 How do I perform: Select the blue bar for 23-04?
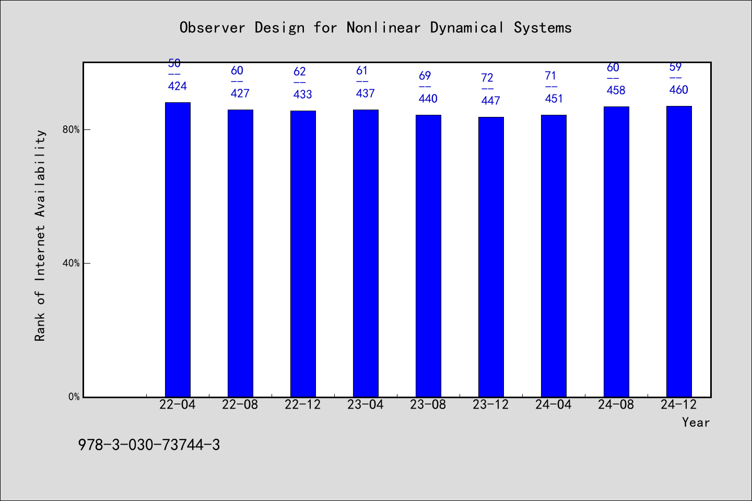pyautogui.click(x=366, y=253)
